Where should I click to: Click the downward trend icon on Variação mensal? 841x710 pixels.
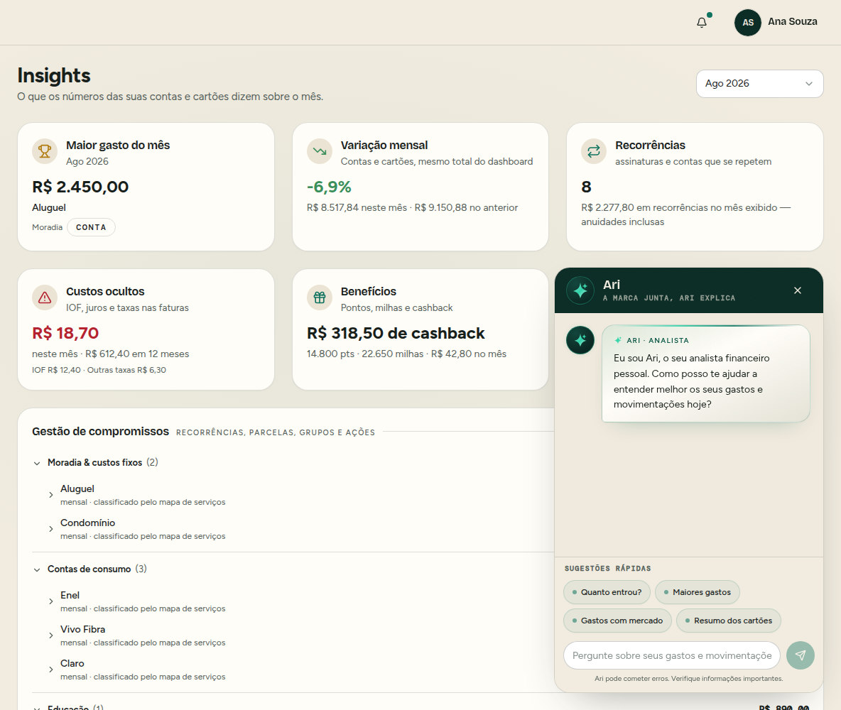(320, 151)
